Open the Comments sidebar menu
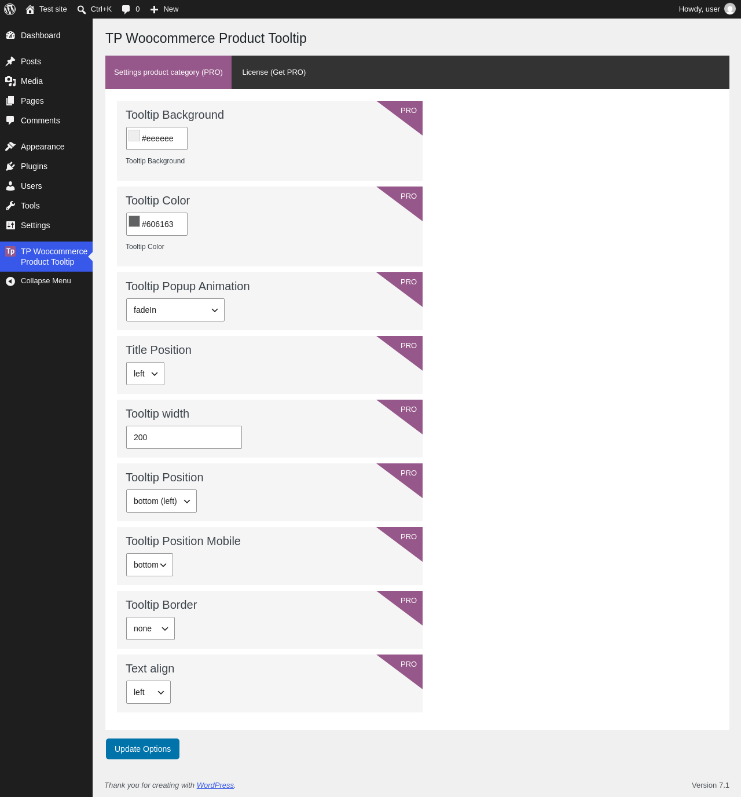This screenshot has width=741, height=797. pos(46,120)
